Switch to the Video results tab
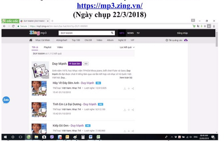Viewport: 224px width, 141px height. (x=60, y=47)
